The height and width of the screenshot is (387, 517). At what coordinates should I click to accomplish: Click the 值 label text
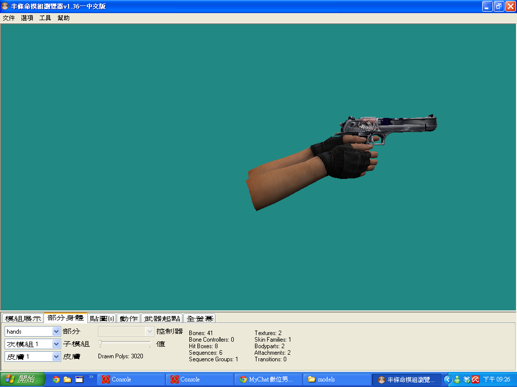click(161, 344)
